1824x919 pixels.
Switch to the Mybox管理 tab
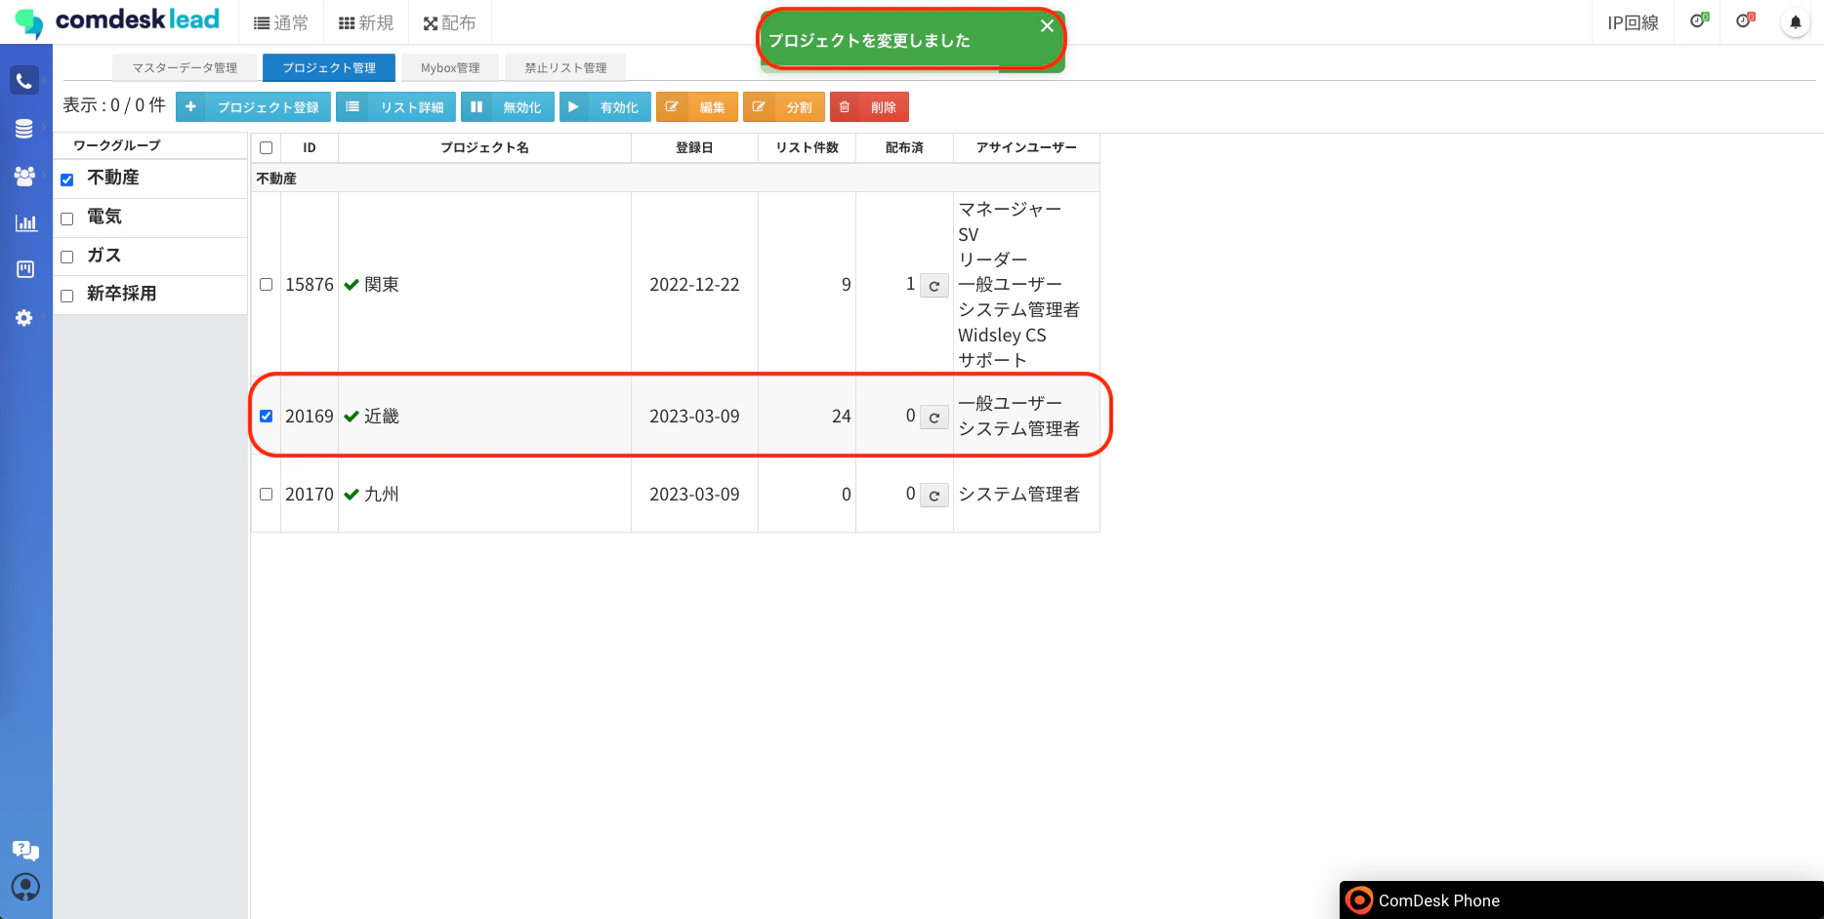tap(450, 67)
